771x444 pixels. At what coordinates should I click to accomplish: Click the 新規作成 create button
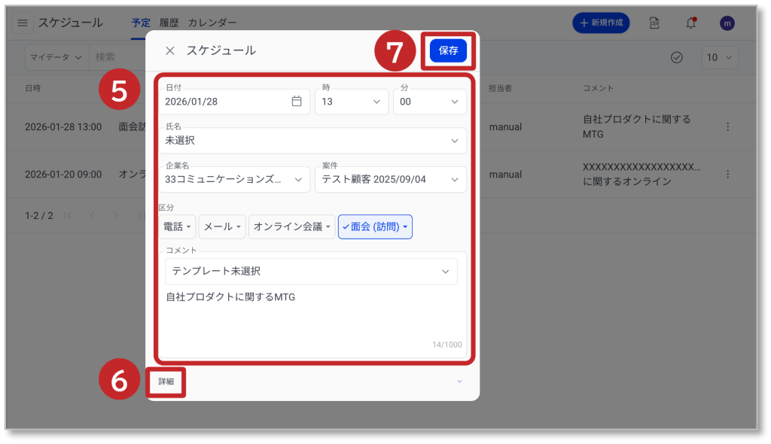[601, 23]
